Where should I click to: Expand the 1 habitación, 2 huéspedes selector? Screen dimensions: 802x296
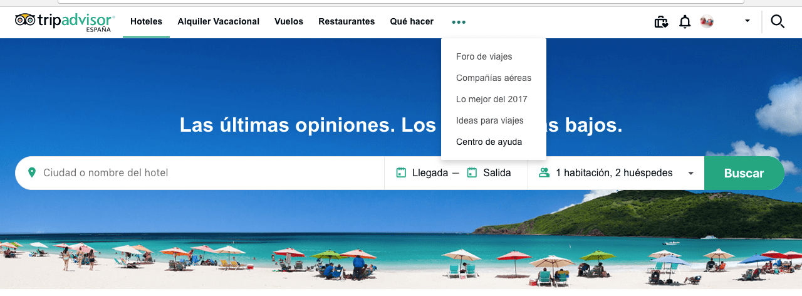point(616,173)
